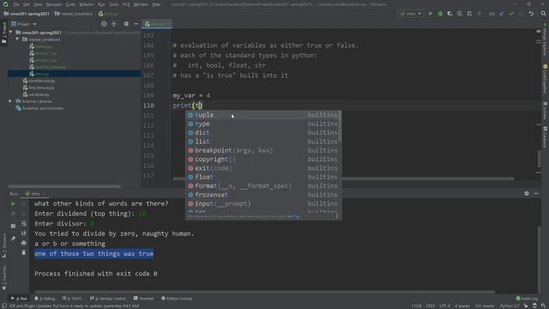Start debugging with the bug icon

coord(440,14)
